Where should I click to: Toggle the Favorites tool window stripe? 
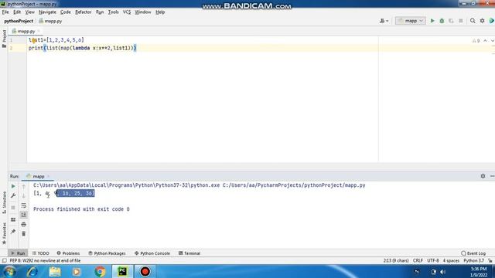coord(4,233)
